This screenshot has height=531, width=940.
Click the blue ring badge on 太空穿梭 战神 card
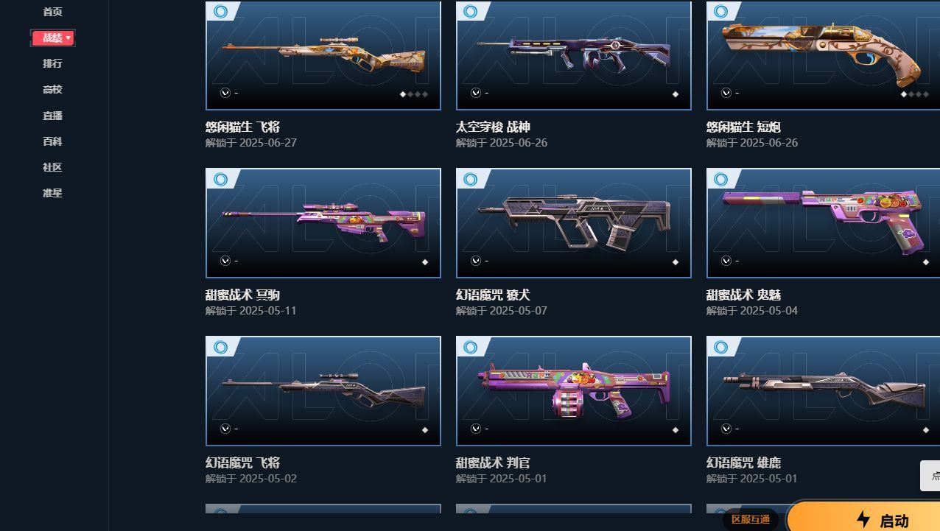tap(471, 11)
